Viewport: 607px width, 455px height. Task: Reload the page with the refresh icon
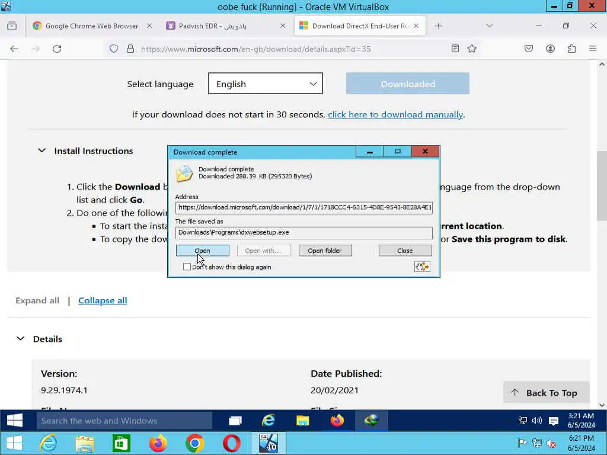(57, 49)
